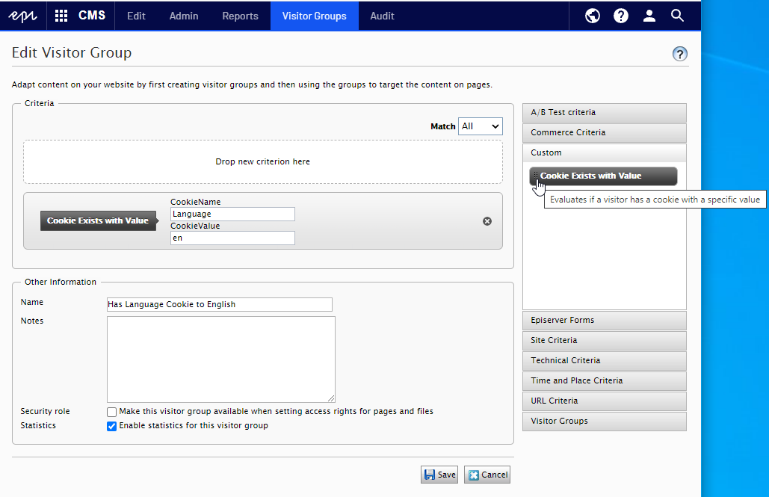Open the user profile icon

[649, 16]
